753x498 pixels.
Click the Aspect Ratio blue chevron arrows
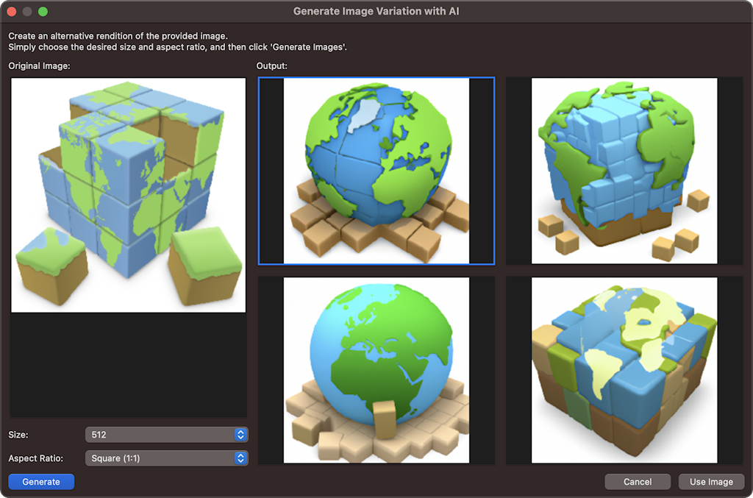click(240, 458)
